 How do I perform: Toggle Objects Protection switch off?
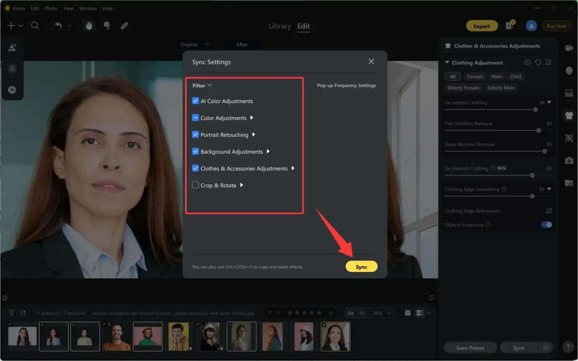coord(546,225)
